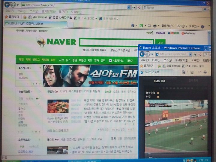Click Home icon in Naver window command bar
This screenshot has width=216, height=162.
click(133, 25)
